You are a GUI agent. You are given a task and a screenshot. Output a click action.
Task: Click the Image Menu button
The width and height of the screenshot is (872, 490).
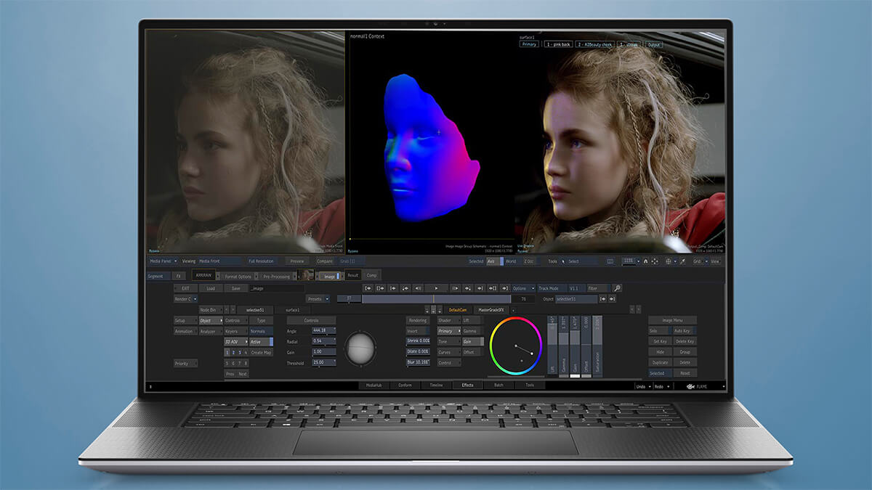coord(672,320)
